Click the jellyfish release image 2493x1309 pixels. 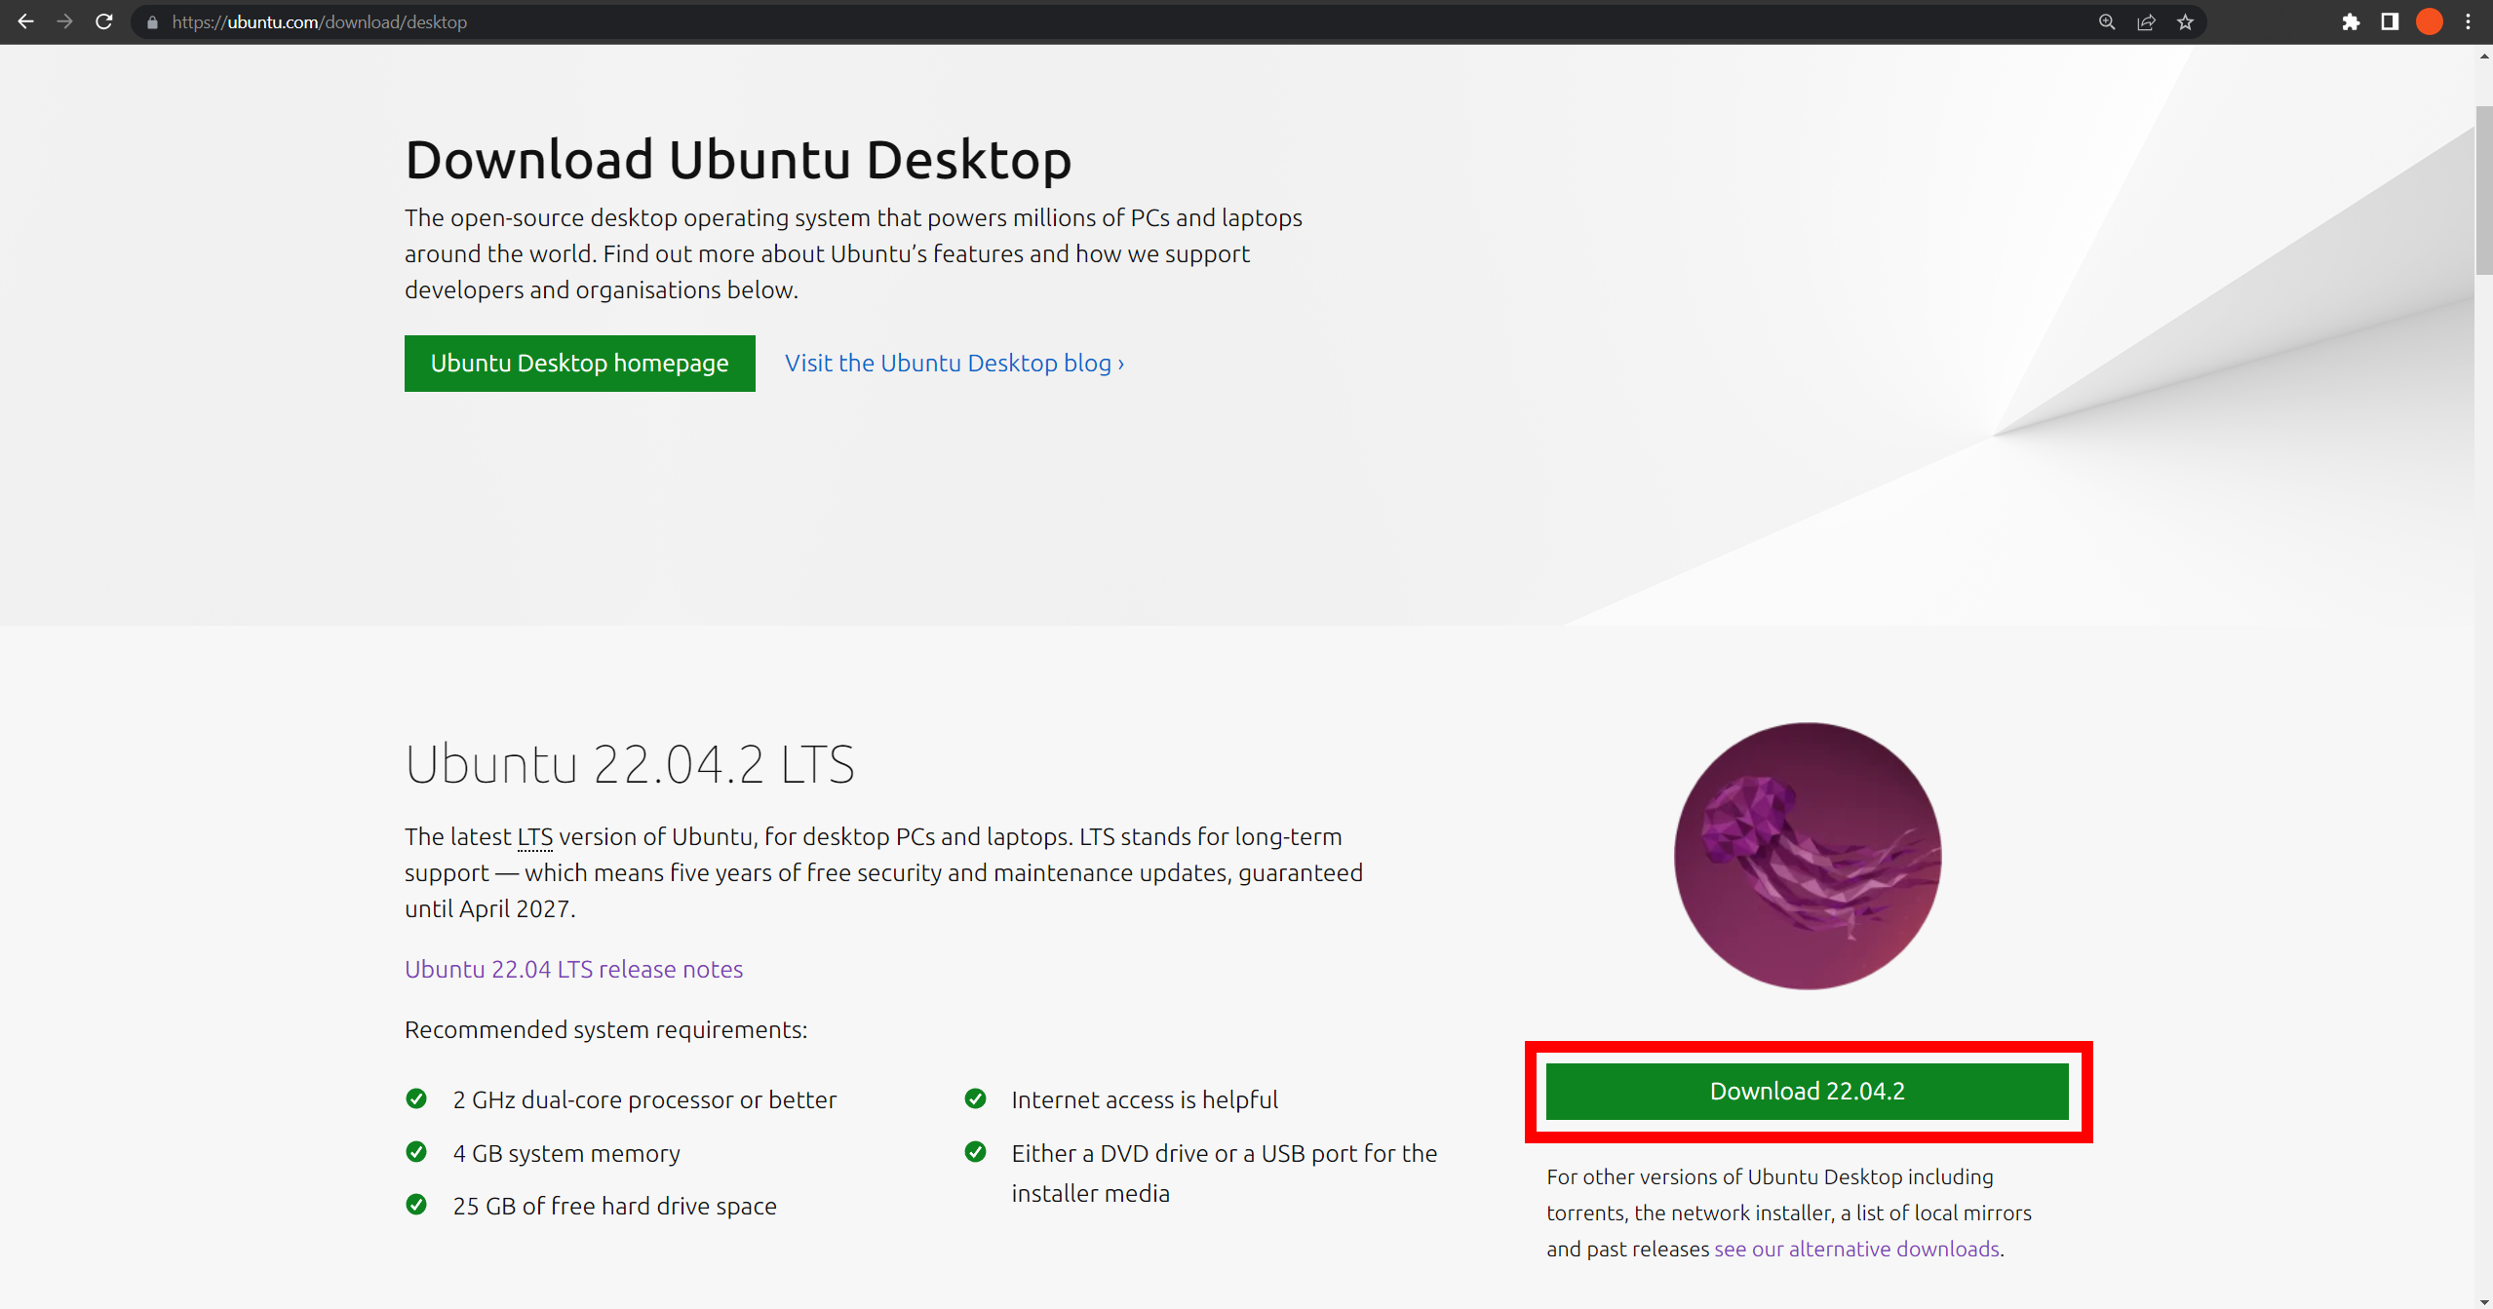click(1807, 856)
